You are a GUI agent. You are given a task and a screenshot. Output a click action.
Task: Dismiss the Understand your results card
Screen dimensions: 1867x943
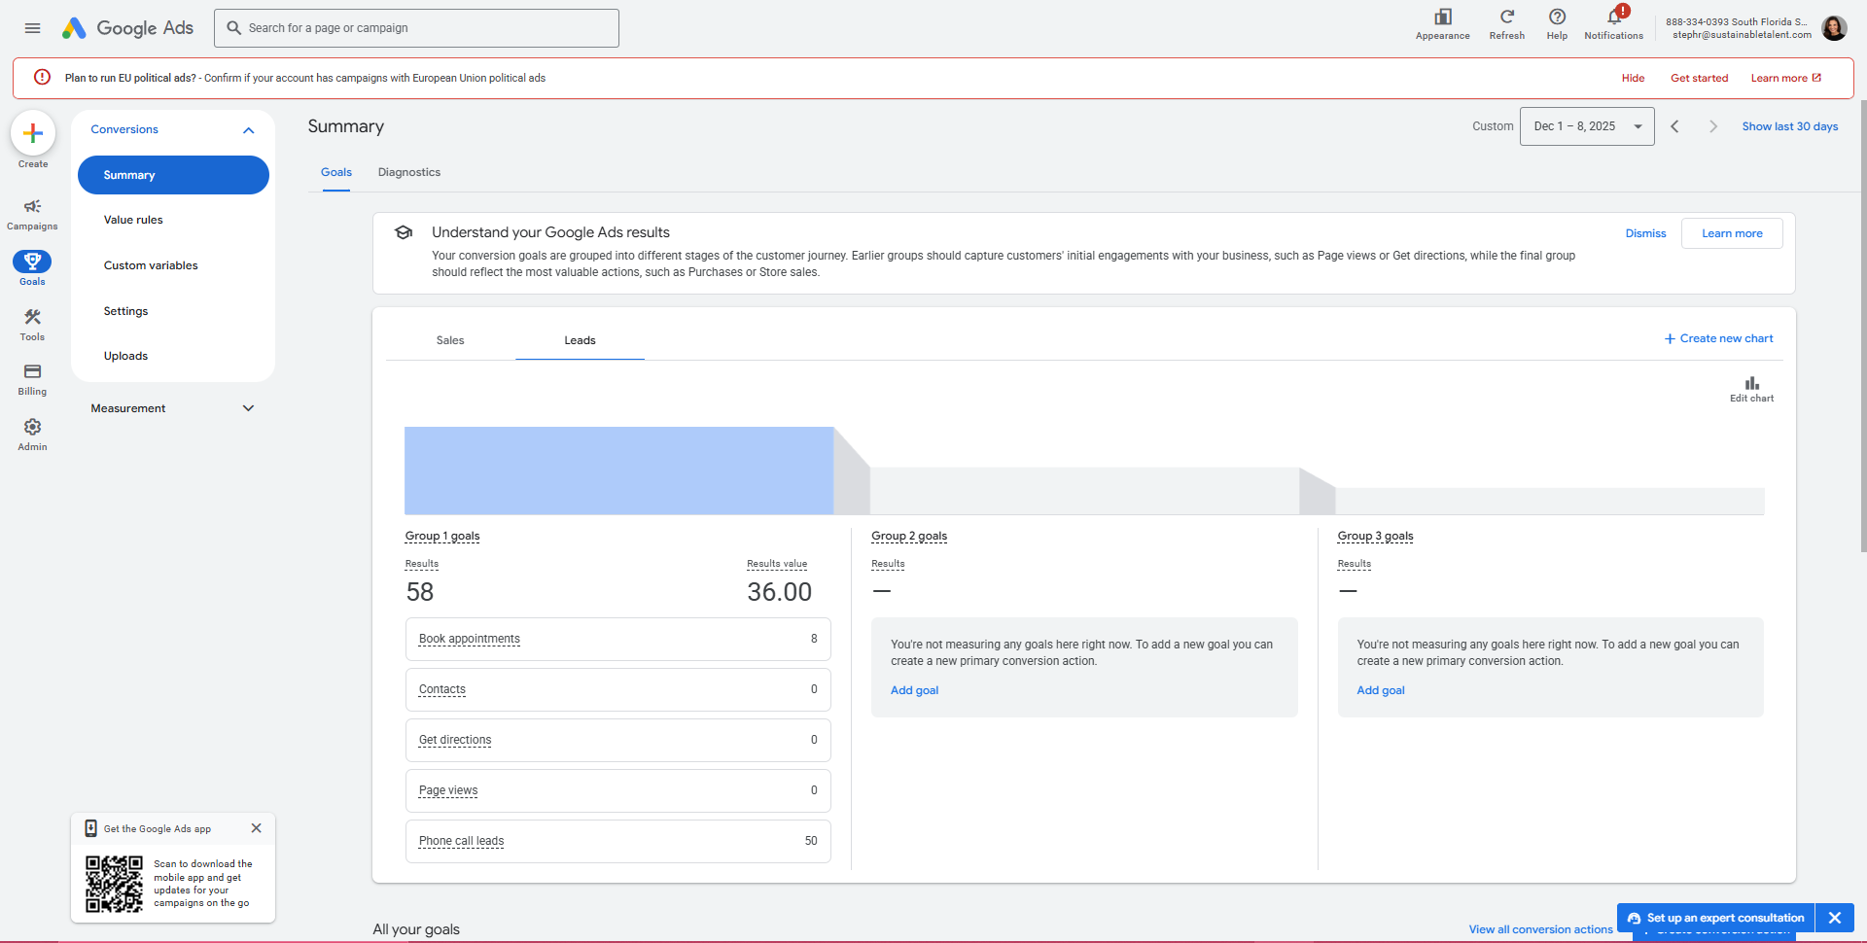tap(1645, 233)
